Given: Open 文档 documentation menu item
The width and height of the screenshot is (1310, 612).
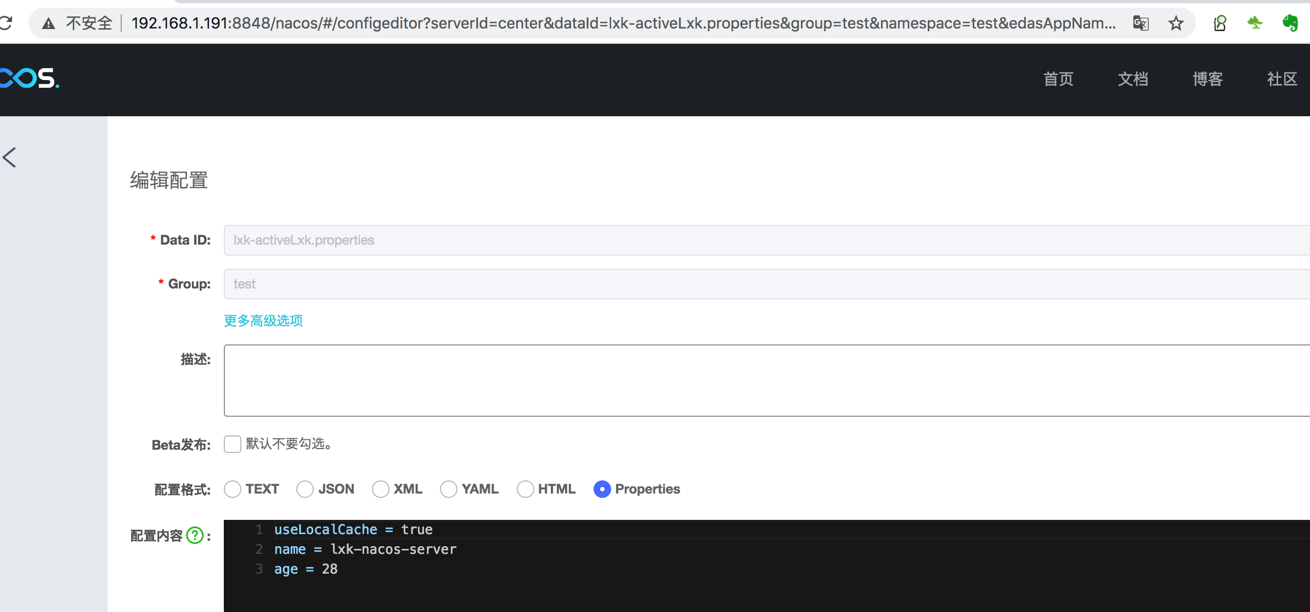Looking at the screenshot, I should [1134, 78].
